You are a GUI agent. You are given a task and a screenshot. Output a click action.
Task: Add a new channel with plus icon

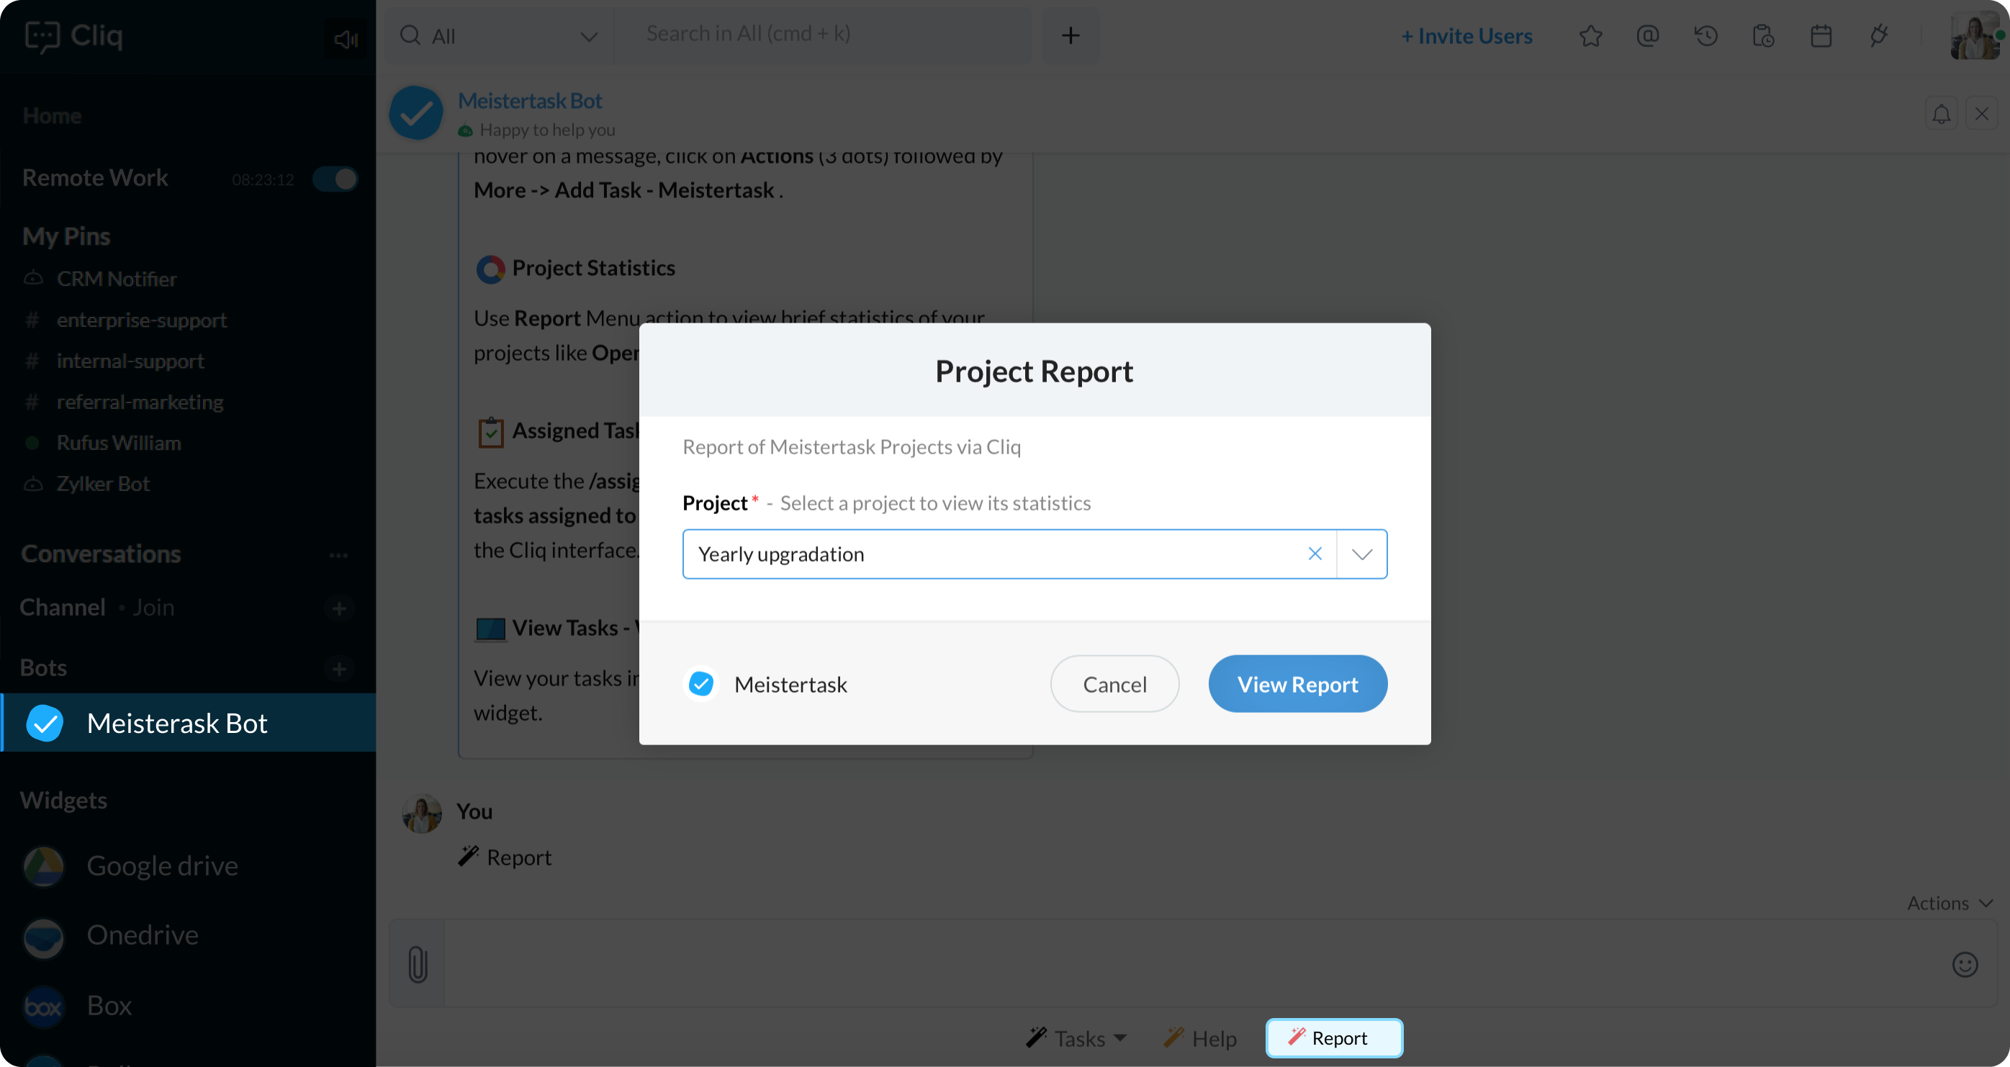[338, 608]
